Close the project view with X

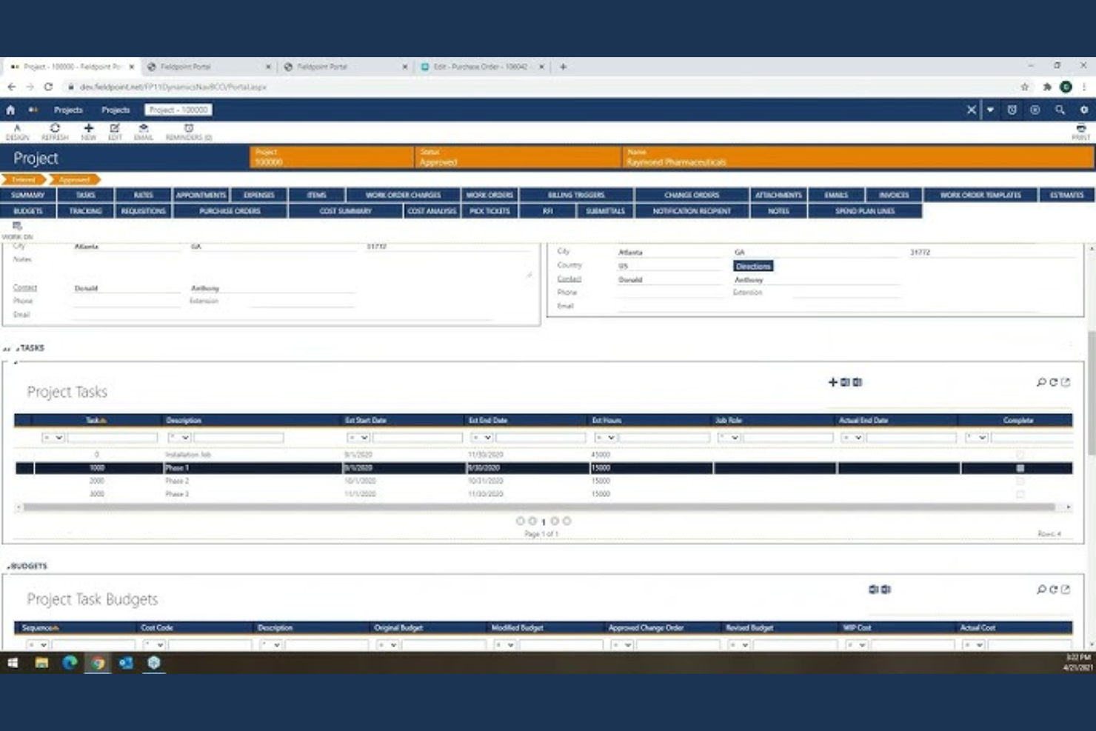click(972, 110)
